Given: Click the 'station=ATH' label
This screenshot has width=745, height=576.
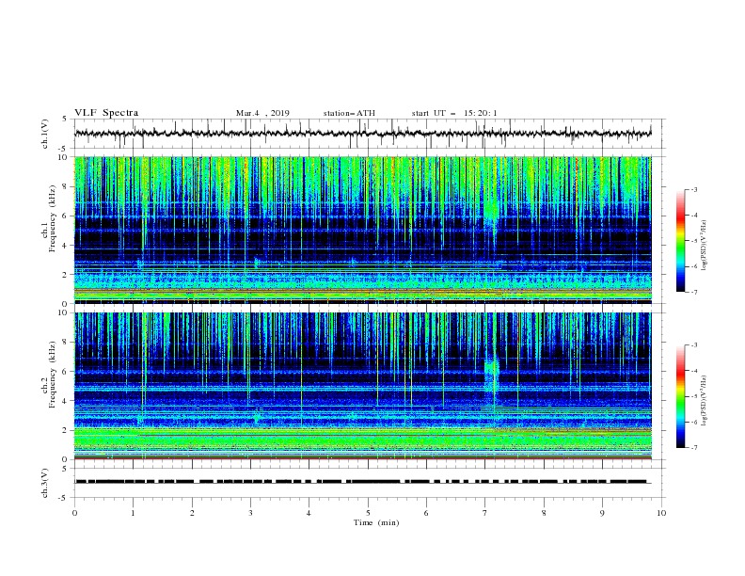Looking at the screenshot, I should pyautogui.click(x=349, y=113).
